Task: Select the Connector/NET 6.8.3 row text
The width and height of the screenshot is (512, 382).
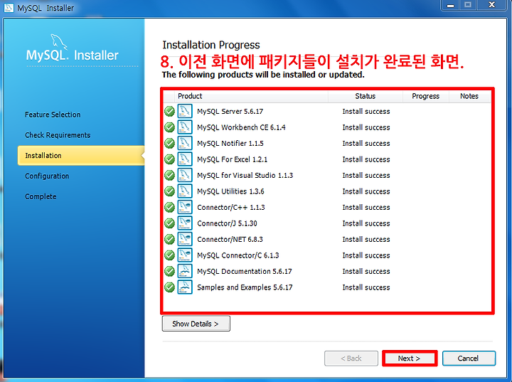Action: click(230, 240)
